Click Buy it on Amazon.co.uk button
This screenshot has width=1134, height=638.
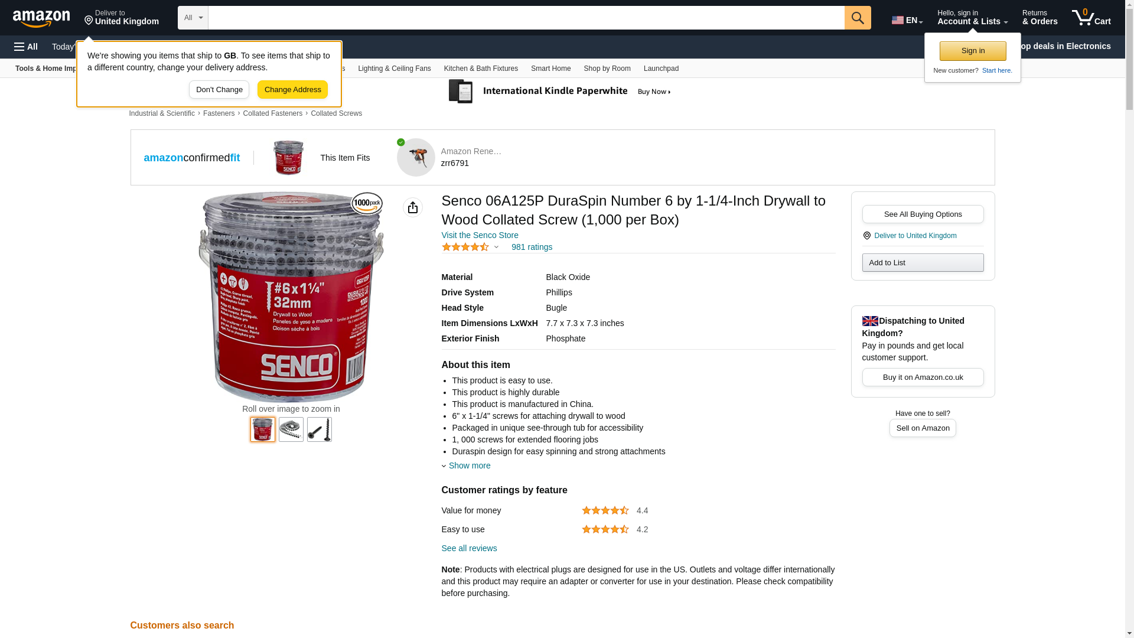point(923,377)
